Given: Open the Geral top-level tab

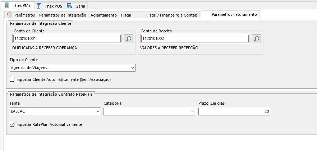Looking at the screenshot, I should (80, 6).
